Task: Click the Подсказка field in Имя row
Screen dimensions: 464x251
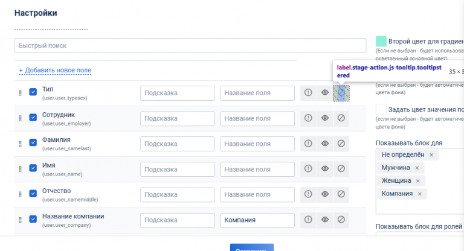Action: (x=178, y=170)
